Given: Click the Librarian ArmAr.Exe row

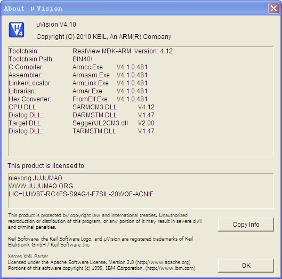Looking at the screenshot, I should 78,91.
